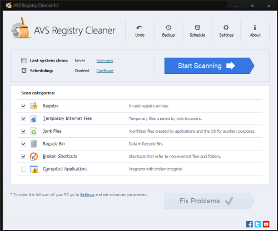Open the Twitter page icon
The width and height of the screenshot is (278, 231).
coord(258,224)
